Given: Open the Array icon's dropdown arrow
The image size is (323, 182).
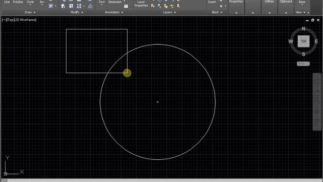Looking at the screenshot, I should tap(84, 6).
